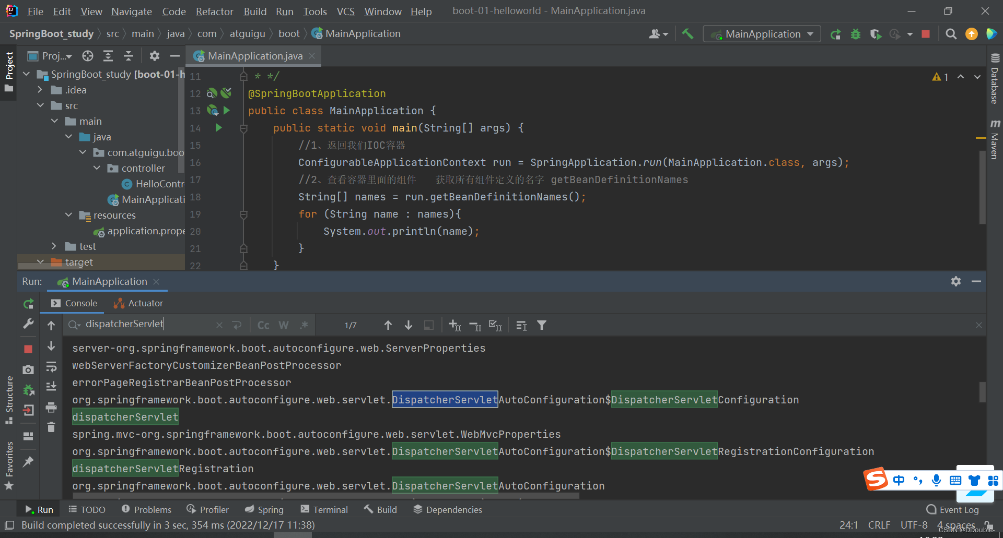Select all occurrences icon in search bar
Image resolution: width=1003 pixels, height=538 pixels.
click(495, 325)
